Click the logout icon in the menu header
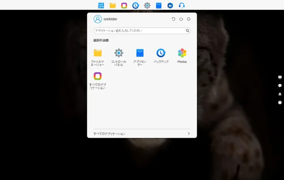Viewport: 284px width, 180px height. coord(189,19)
